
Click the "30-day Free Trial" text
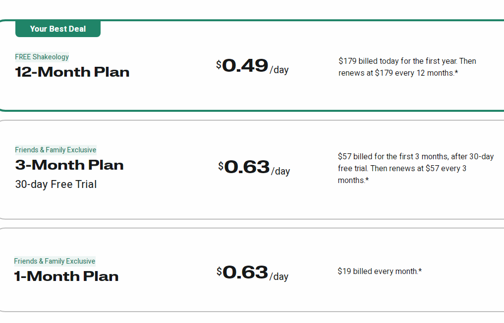pyautogui.click(x=56, y=185)
